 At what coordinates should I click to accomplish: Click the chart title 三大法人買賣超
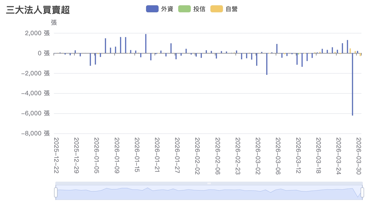38,10
